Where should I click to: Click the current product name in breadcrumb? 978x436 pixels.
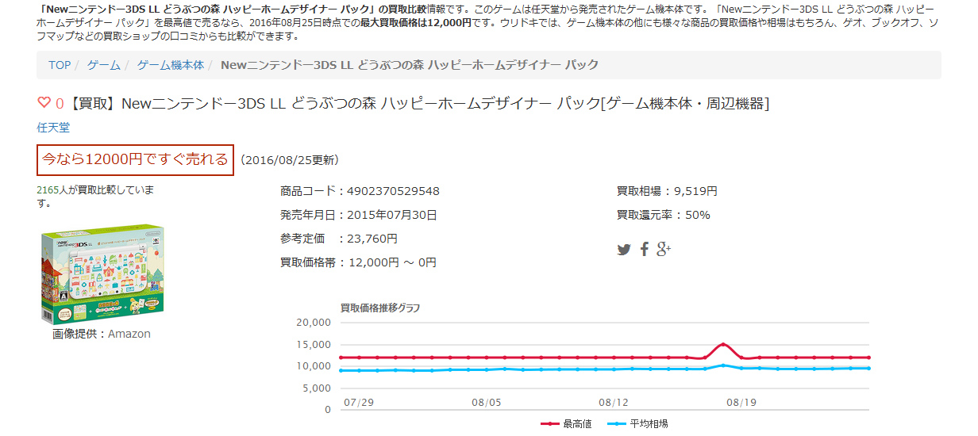[x=409, y=65]
